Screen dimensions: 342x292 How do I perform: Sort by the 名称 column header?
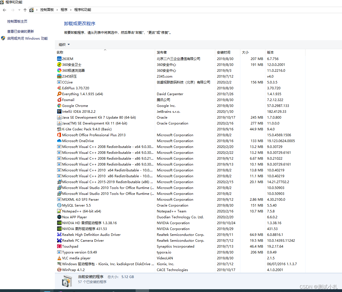105,52
